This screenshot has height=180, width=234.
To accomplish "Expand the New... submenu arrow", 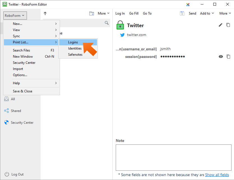I will tap(56, 24).
